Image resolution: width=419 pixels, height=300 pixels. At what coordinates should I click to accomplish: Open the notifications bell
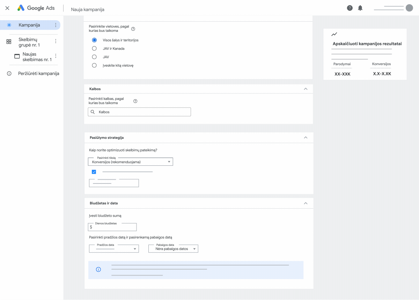(x=360, y=8)
